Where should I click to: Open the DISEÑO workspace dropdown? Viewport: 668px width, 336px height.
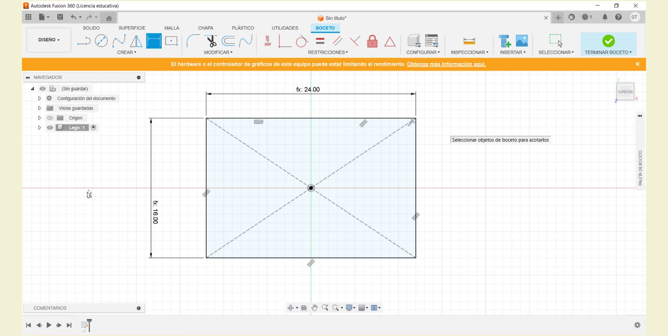click(49, 40)
